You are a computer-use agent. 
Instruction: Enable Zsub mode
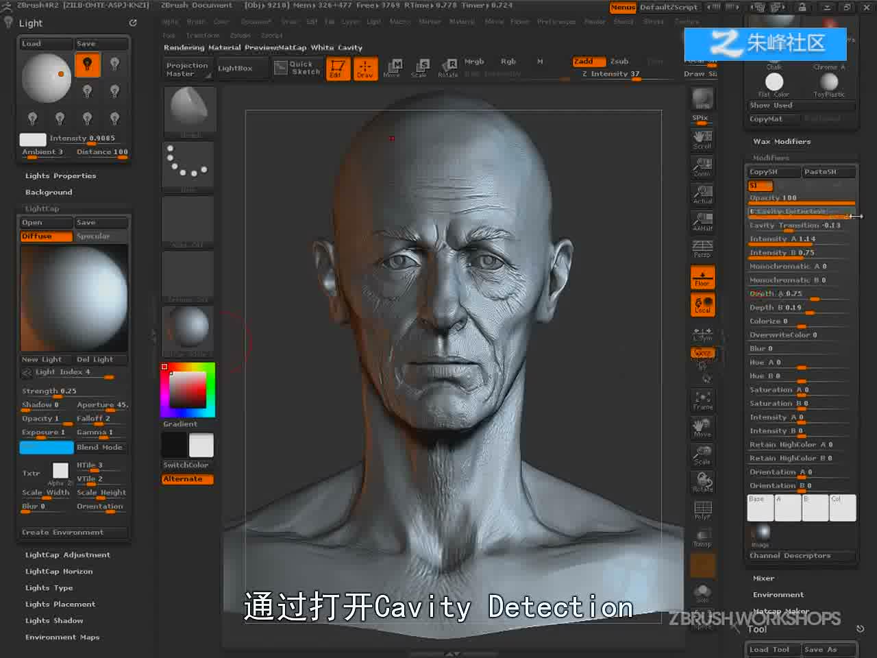619,61
